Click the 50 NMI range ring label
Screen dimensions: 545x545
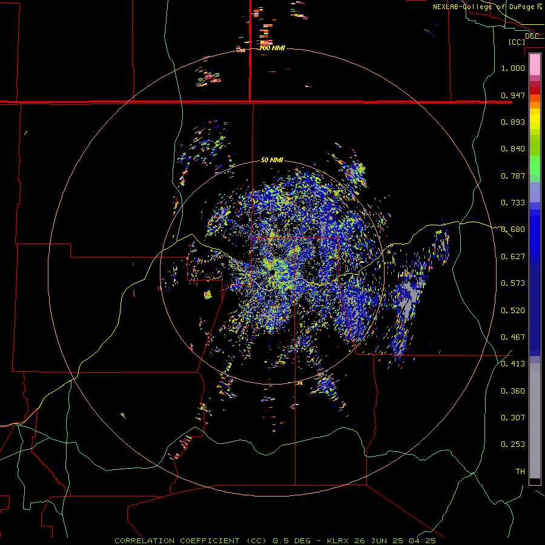click(x=272, y=160)
